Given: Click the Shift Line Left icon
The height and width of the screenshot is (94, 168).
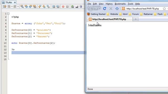Looking at the screenshot, I should 54,7.
